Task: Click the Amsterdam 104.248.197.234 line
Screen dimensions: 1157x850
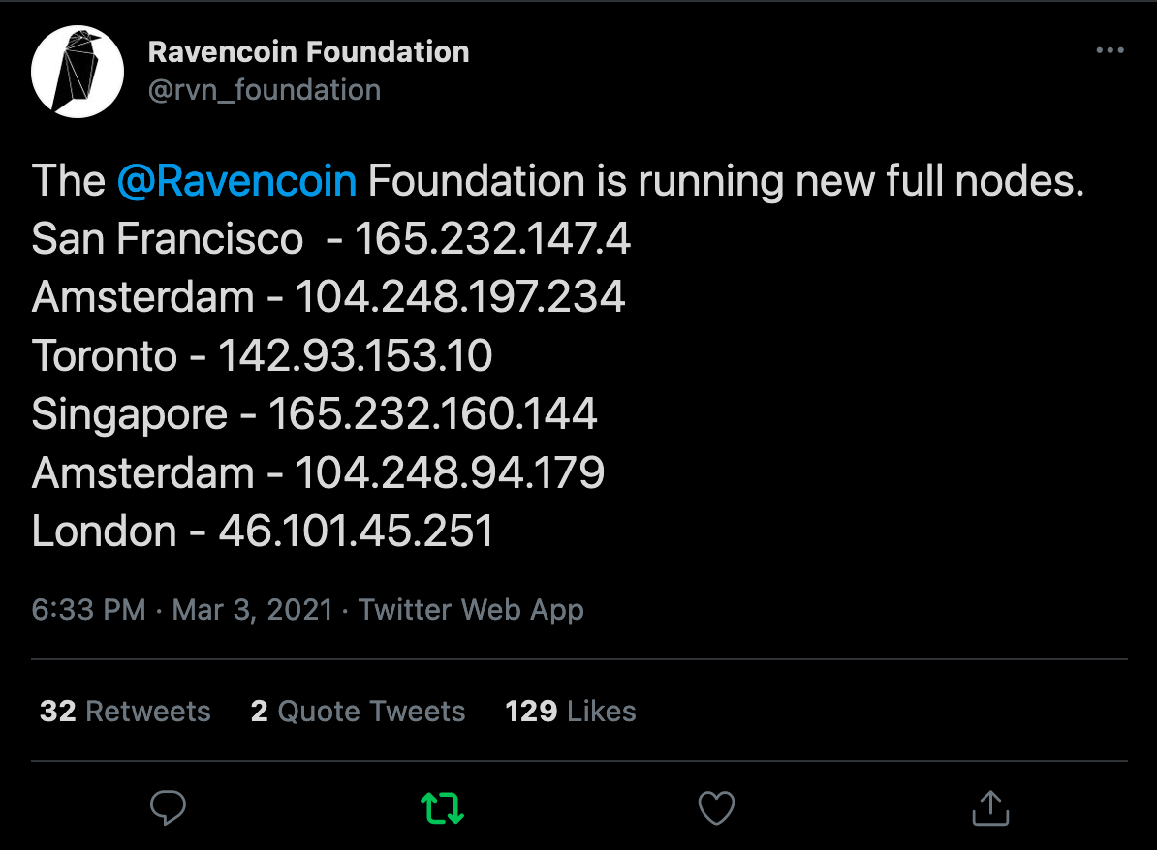Action: coord(328,297)
